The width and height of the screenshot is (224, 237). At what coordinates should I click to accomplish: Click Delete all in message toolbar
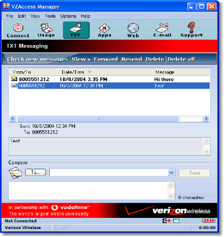(181, 59)
